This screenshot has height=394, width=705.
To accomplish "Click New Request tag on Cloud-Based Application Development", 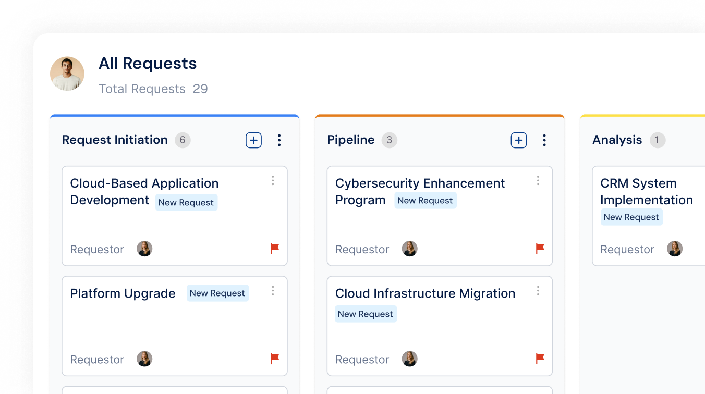I will tap(186, 203).
